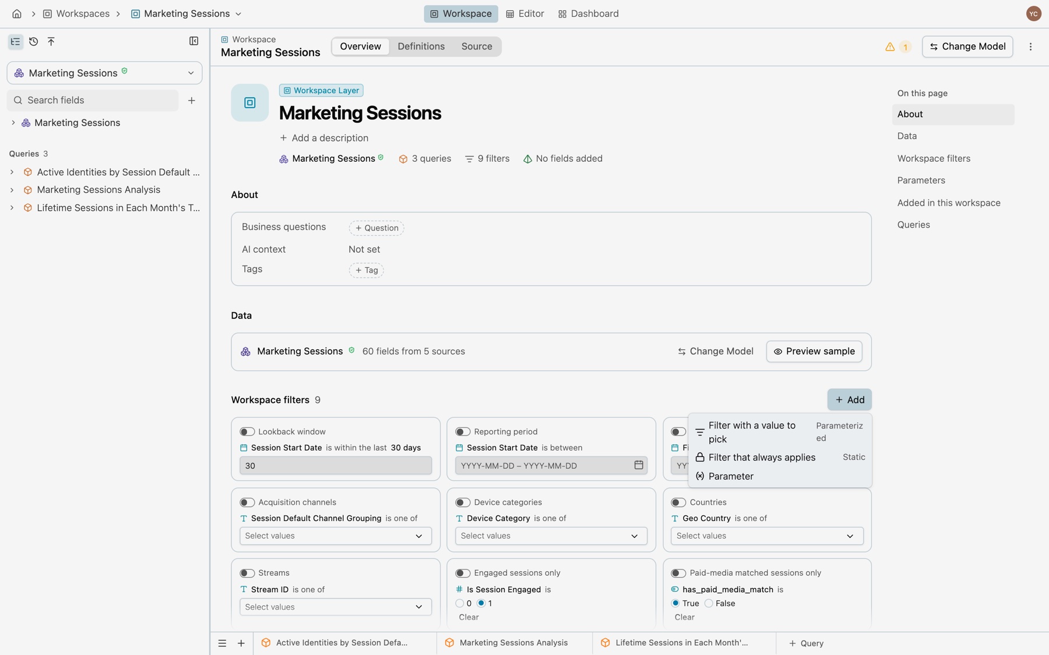The height and width of the screenshot is (655, 1049).
Task: Click the Preview sample button
Action: point(814,352)
